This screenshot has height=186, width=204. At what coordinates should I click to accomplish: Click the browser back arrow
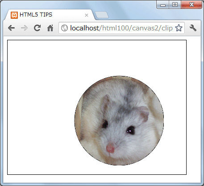11,28
